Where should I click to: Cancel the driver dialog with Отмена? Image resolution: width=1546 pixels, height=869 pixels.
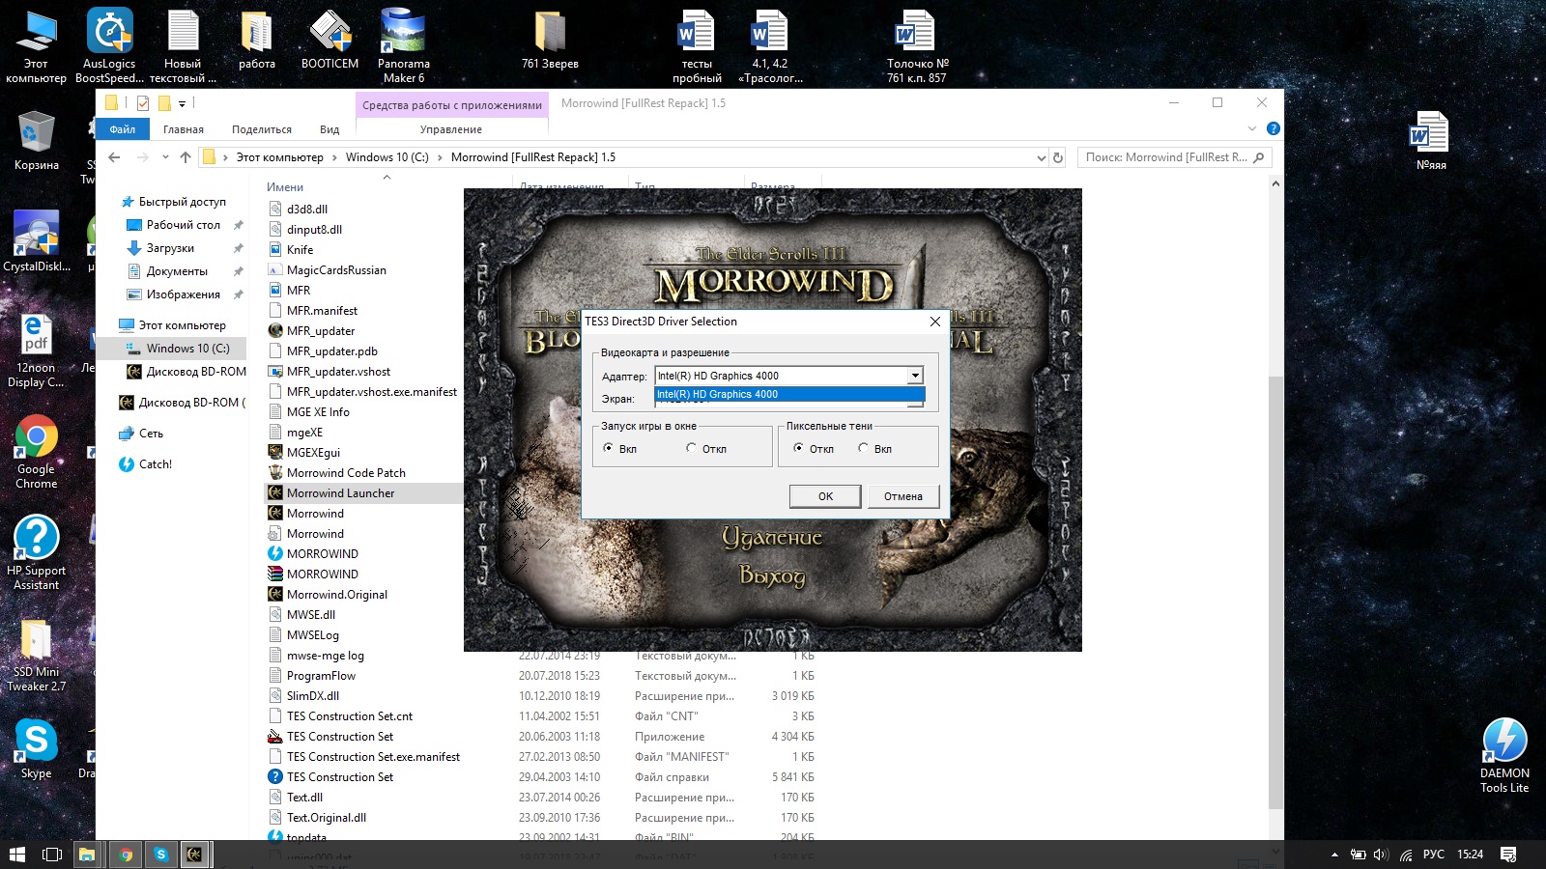pyautogui.click(x=903, y=496)
